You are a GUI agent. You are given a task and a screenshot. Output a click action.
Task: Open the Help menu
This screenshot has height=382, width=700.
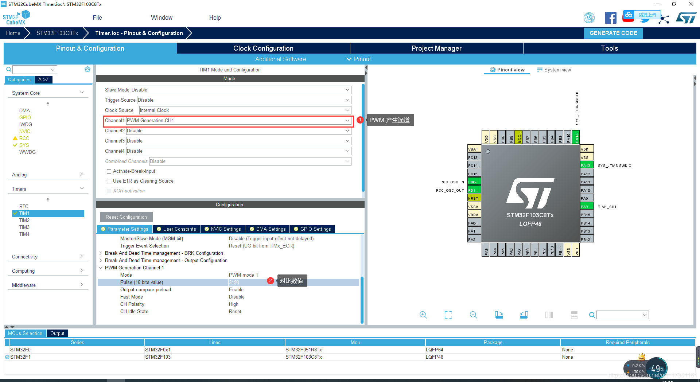(x=215, y=18)
